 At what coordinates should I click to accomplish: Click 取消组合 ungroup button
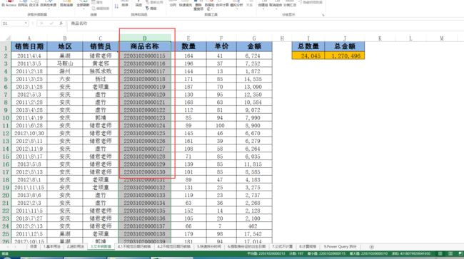click(x=276, y=5)
